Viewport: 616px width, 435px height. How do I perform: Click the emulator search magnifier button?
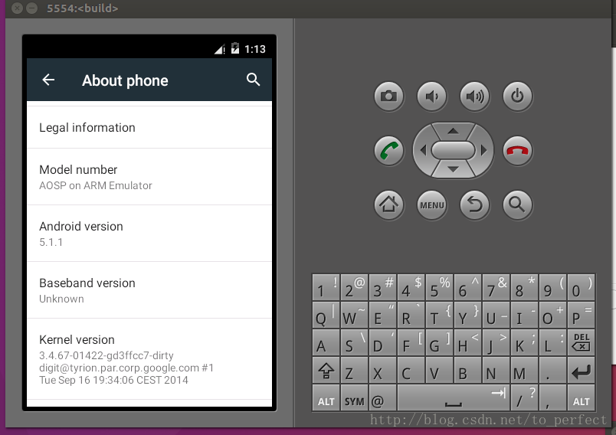518,205
